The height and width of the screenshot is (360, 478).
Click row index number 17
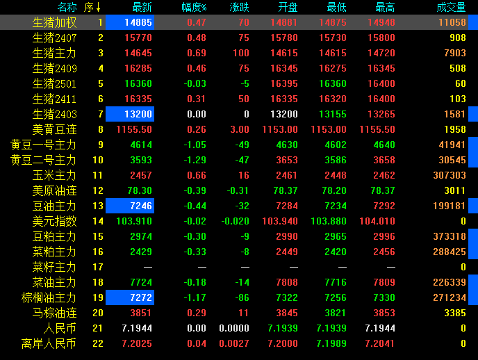(x=98, y=267)
